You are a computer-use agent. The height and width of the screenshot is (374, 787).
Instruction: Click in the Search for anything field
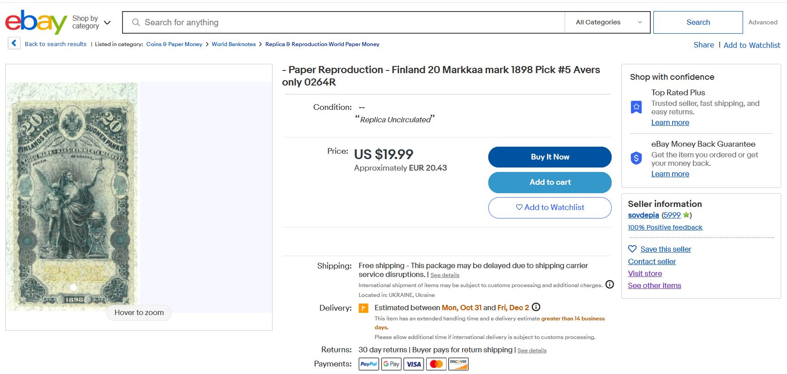coord(346,22)
